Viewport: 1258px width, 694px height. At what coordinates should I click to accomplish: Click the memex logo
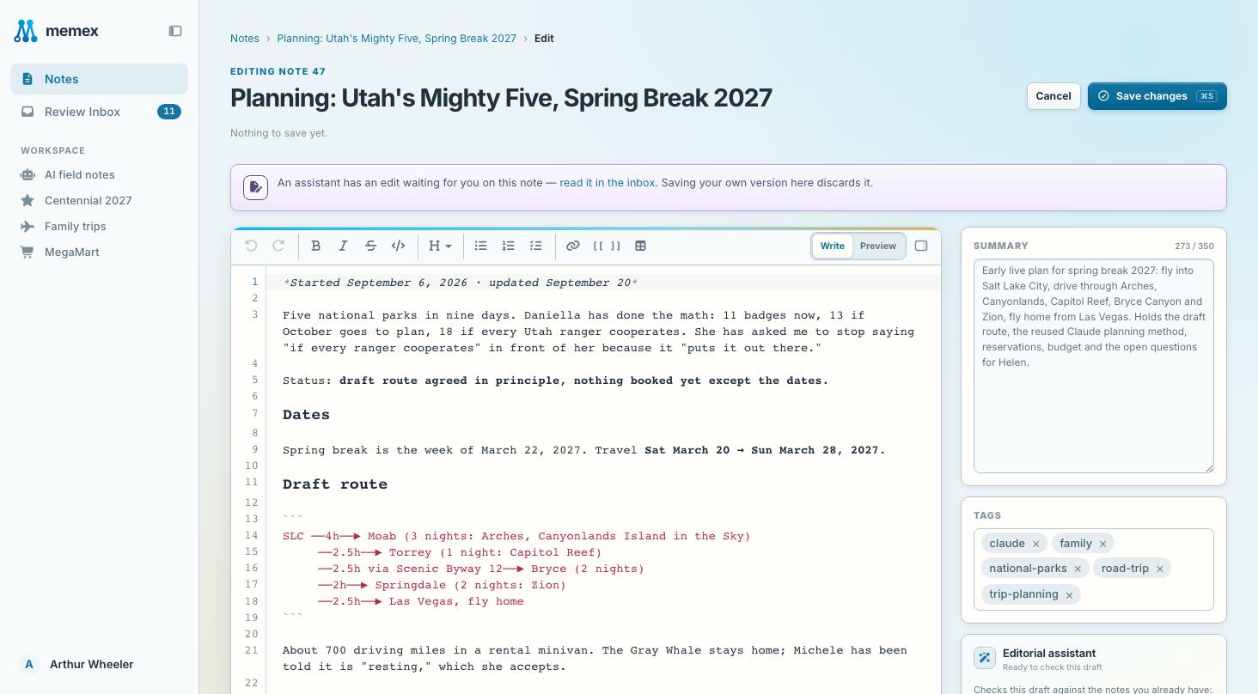pyautogui.click(x=57, y=31)
